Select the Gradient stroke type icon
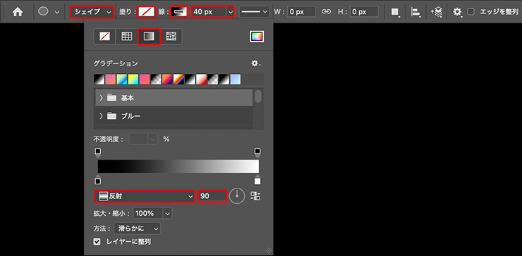Image resolution: width=522 pixels, height=256 pixels. tap(149, 37)
